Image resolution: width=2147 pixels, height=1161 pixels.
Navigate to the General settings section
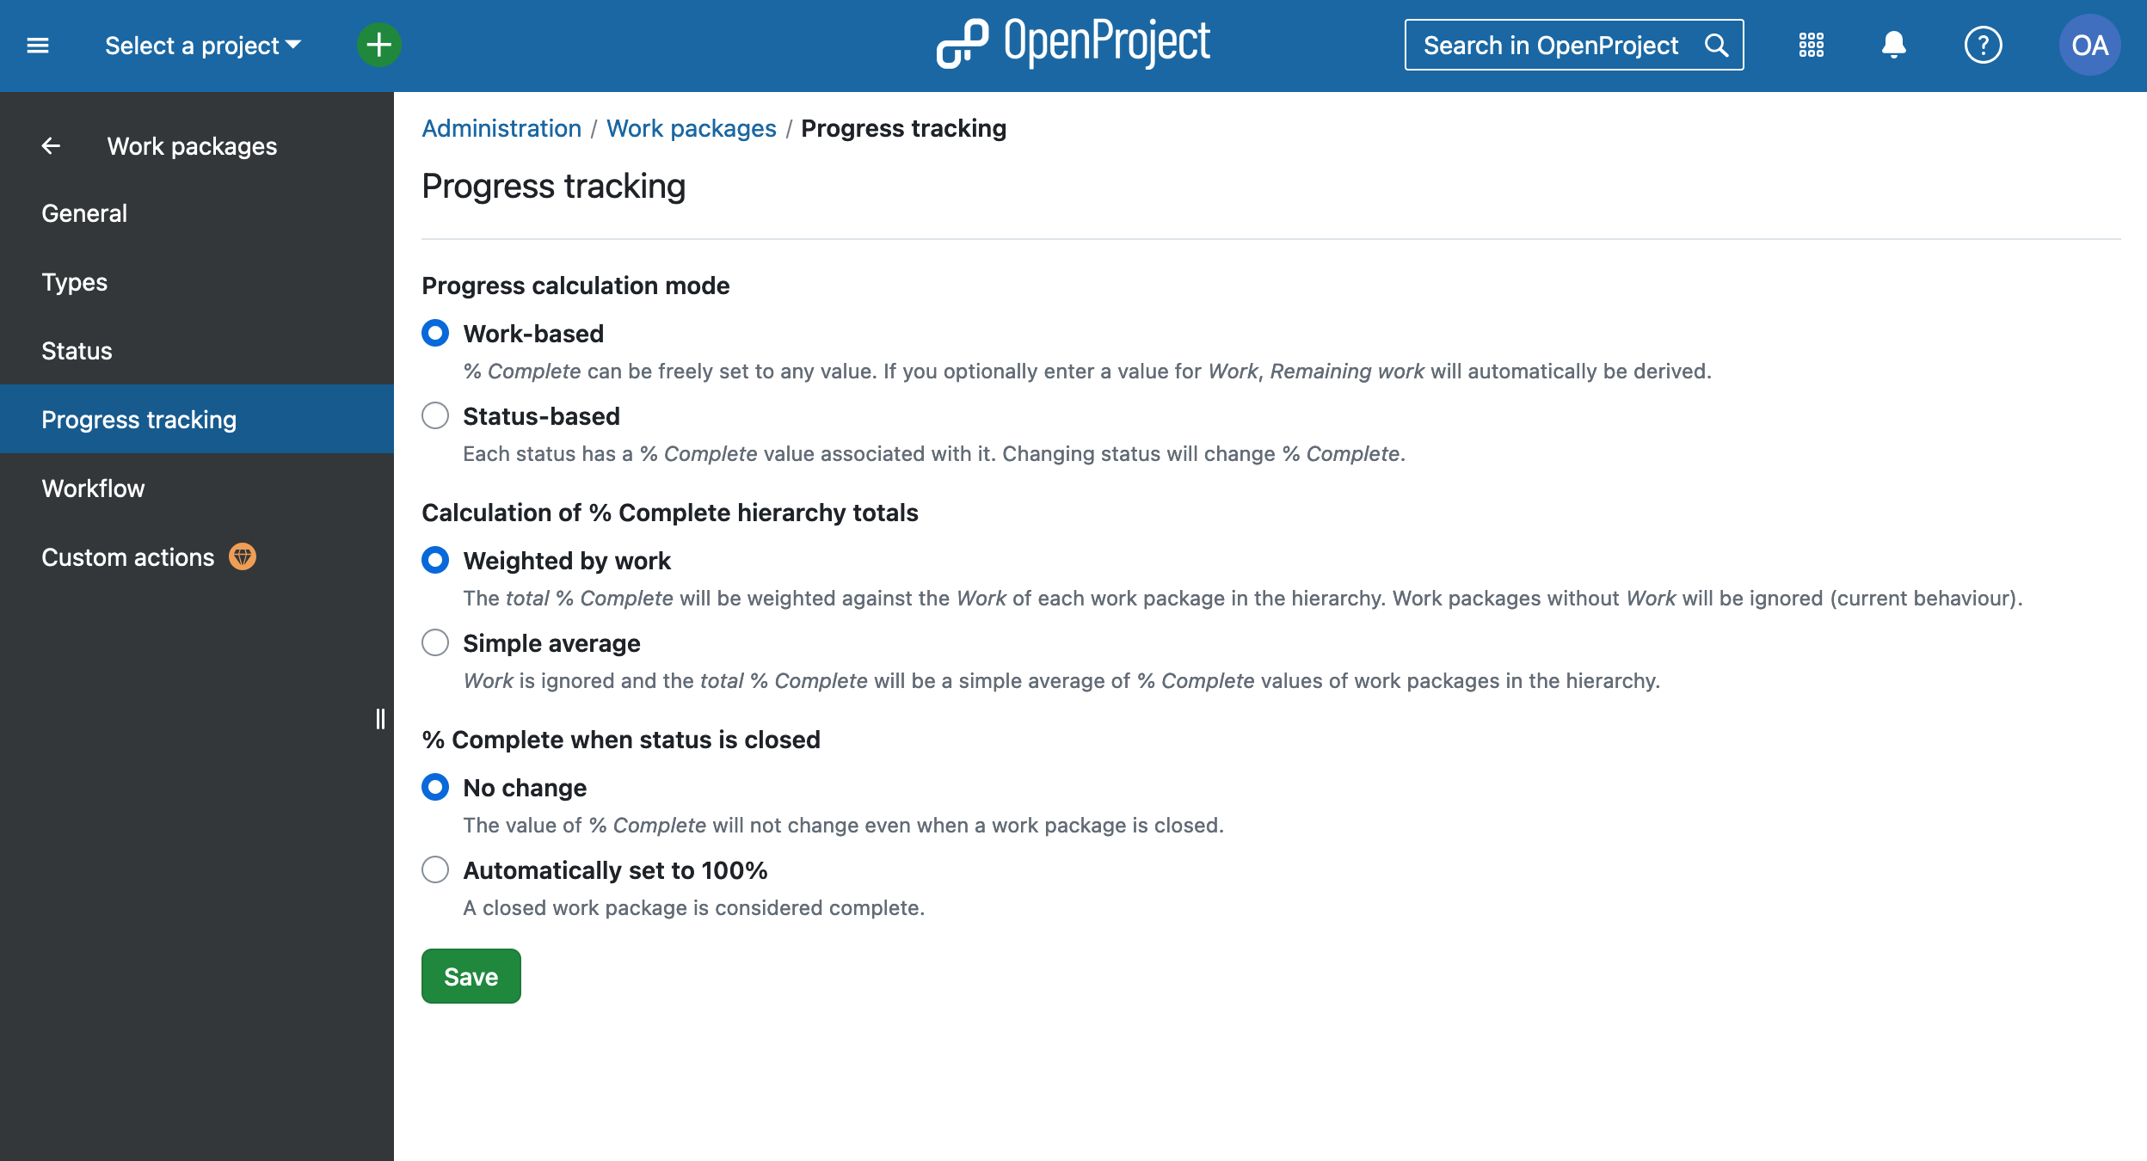[x=84, y=213]
